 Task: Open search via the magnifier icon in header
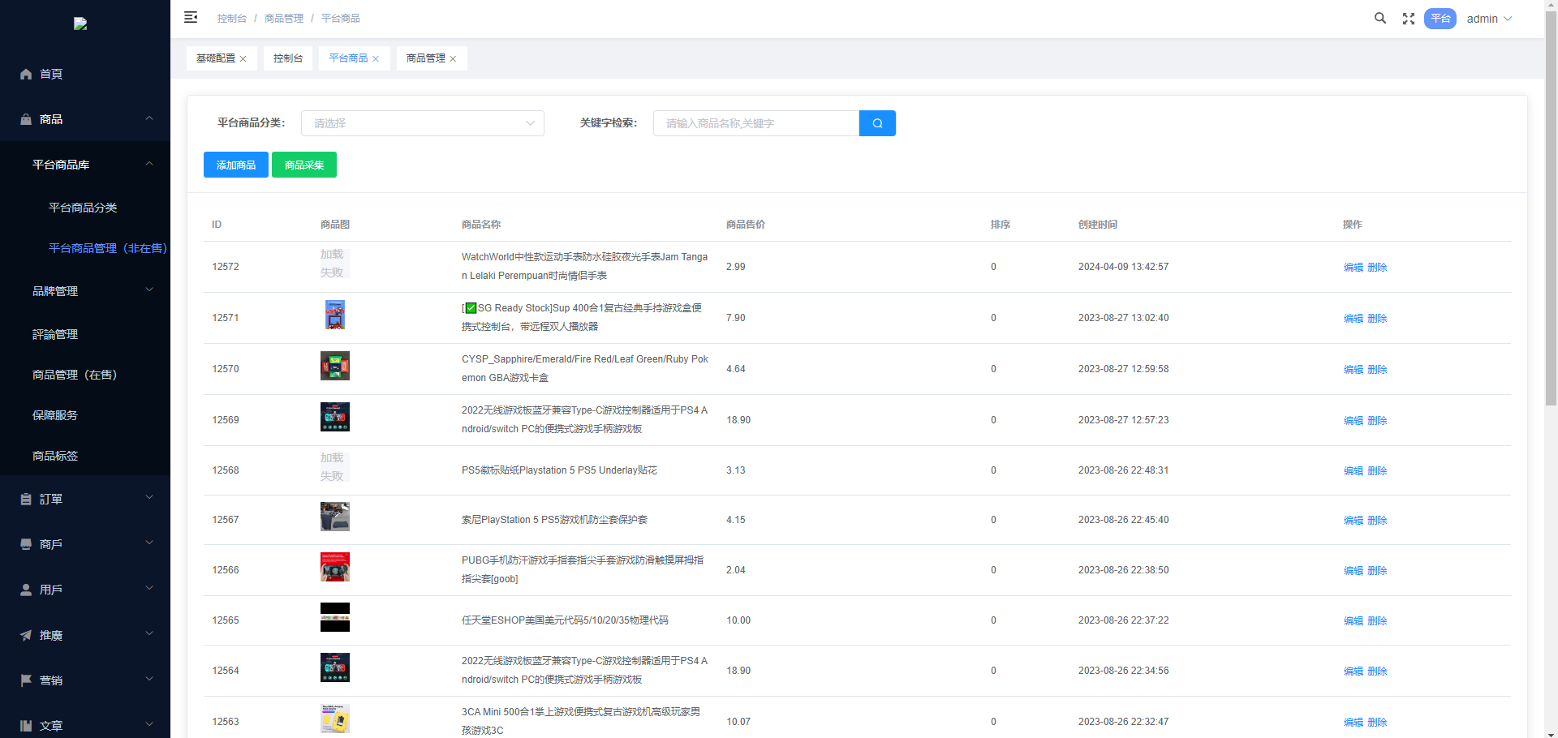[x=1379, y=18]
